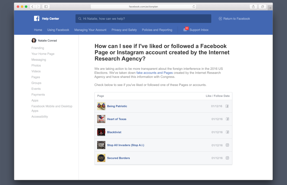Select Payments in the sidebar
The width and height of the screenshot is (287, 185).
coord(38,95)
